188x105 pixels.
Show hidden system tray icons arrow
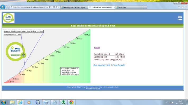[x=166, y=102]
